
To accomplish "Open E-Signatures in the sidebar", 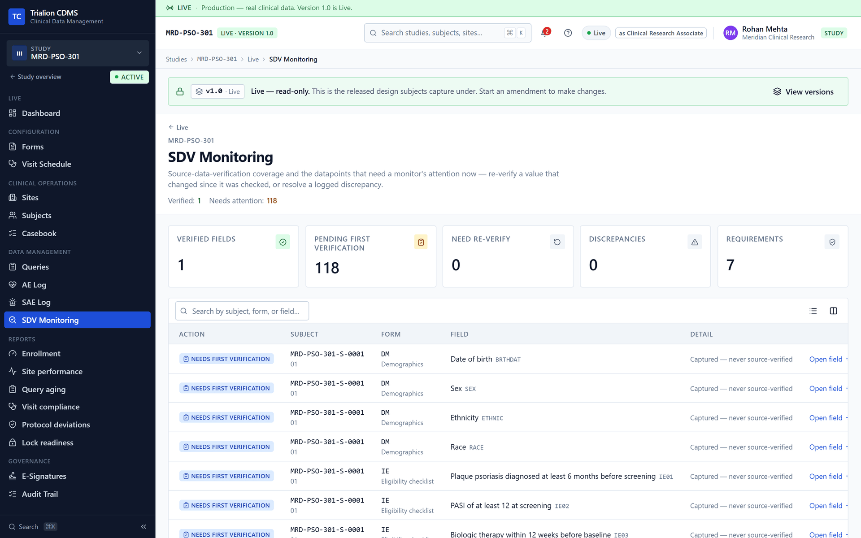I will pos(78,476).
